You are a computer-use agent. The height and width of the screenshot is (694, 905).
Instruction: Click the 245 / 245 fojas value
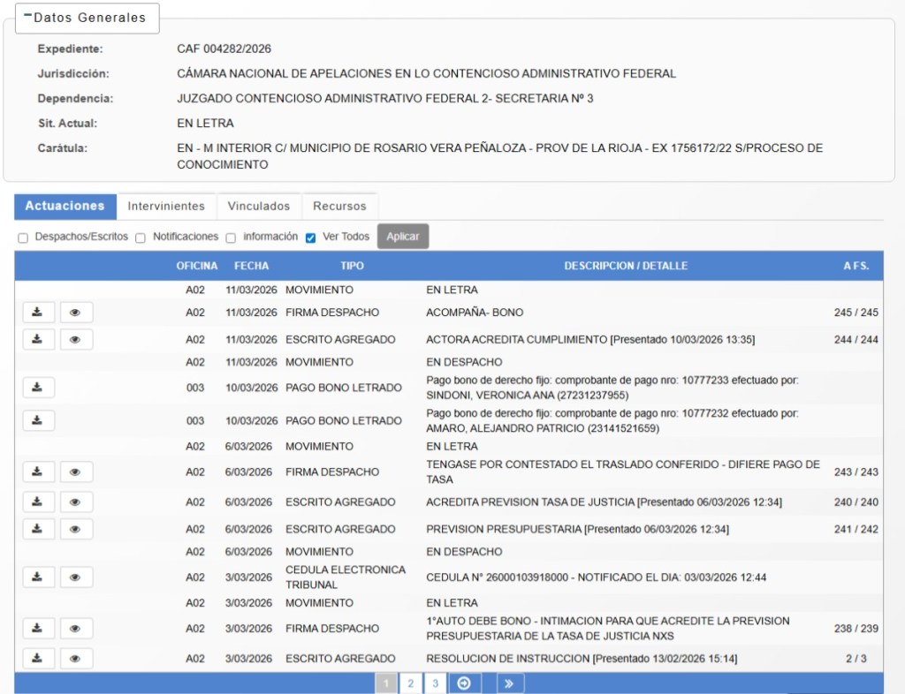(856, 313)
